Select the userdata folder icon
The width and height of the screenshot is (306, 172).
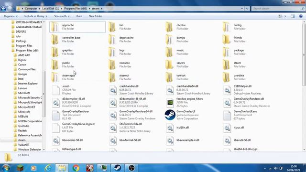[x=227, y=77]
